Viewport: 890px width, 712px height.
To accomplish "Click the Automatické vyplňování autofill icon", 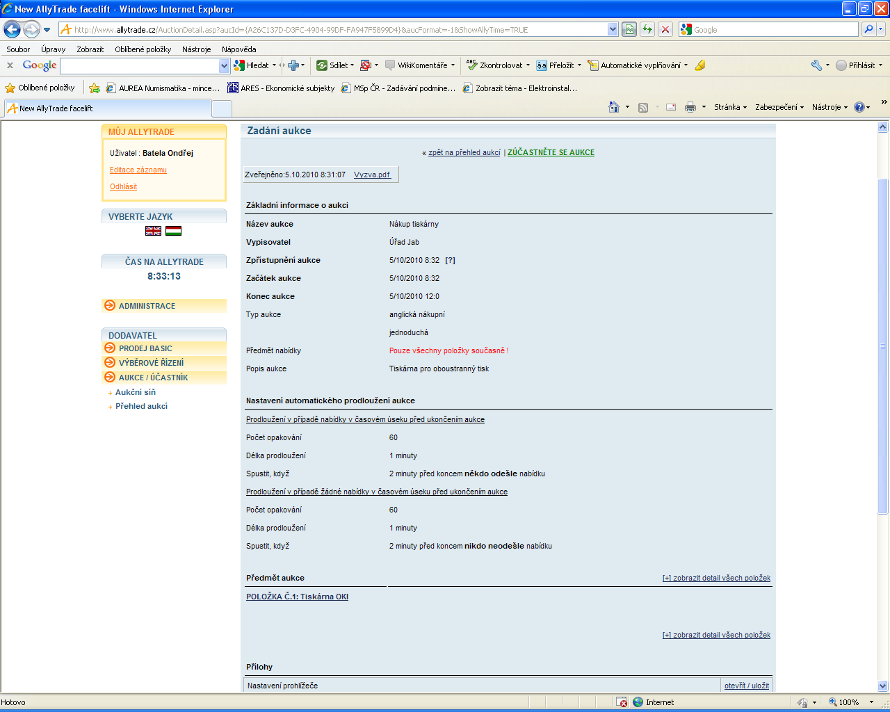I will [593, 65].
